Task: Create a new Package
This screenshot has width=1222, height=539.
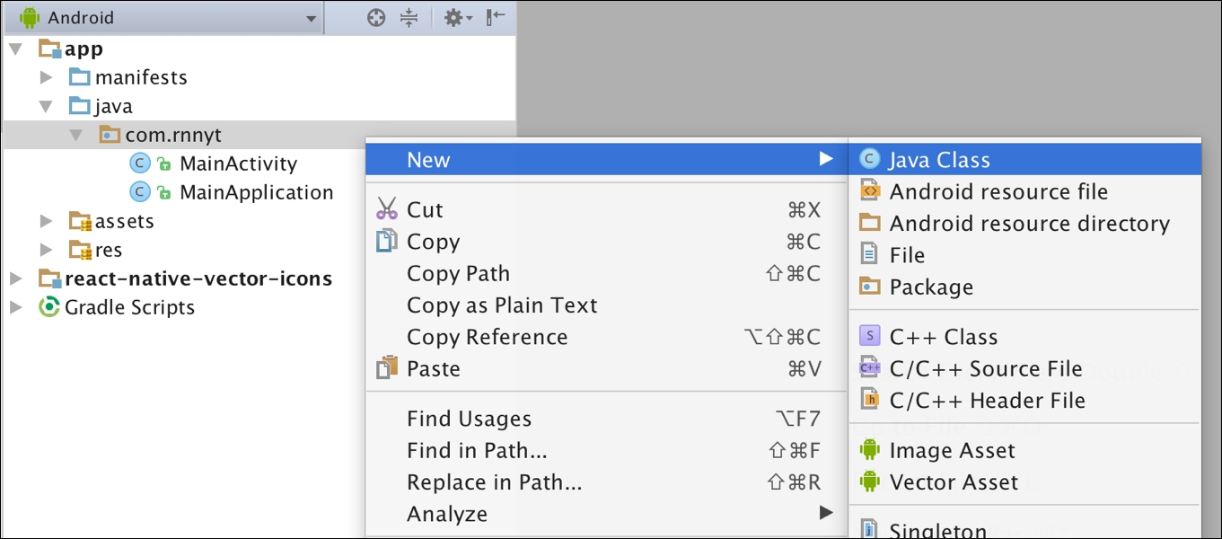Action: coord(1024,287)
